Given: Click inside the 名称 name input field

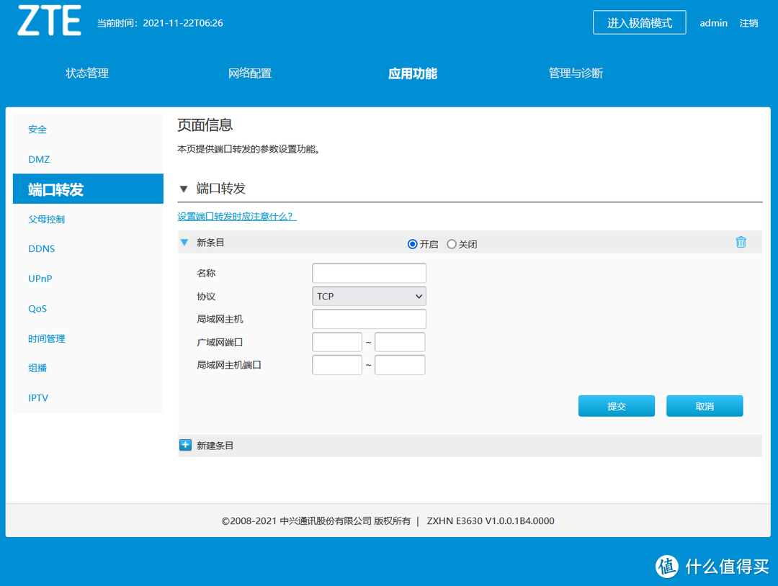Looking at the screenshot, I should [x=369, y=273].
